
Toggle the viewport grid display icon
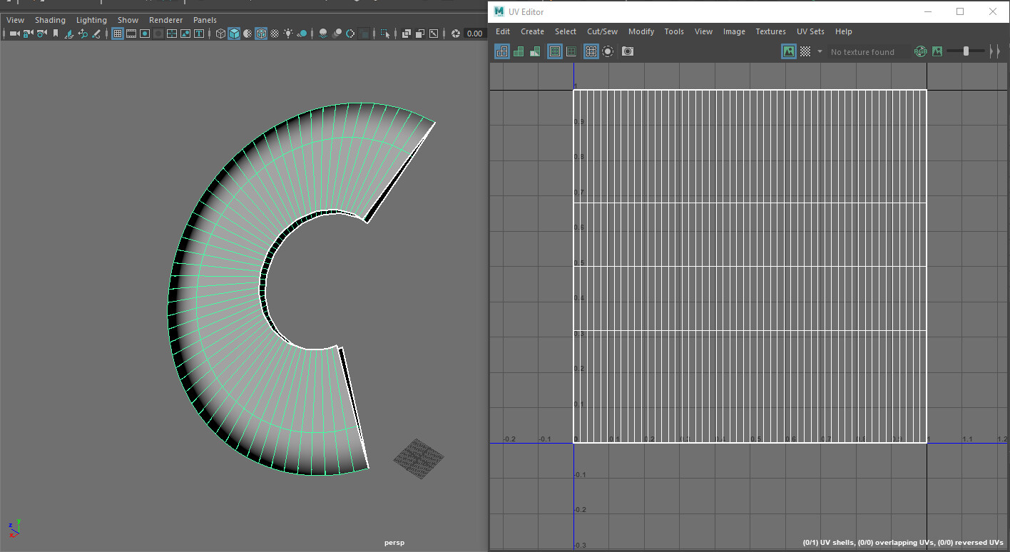[118, 34]
